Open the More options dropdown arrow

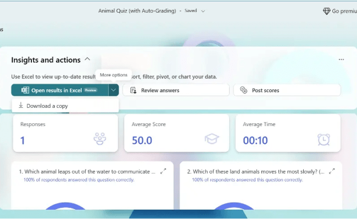pos(113,90)
